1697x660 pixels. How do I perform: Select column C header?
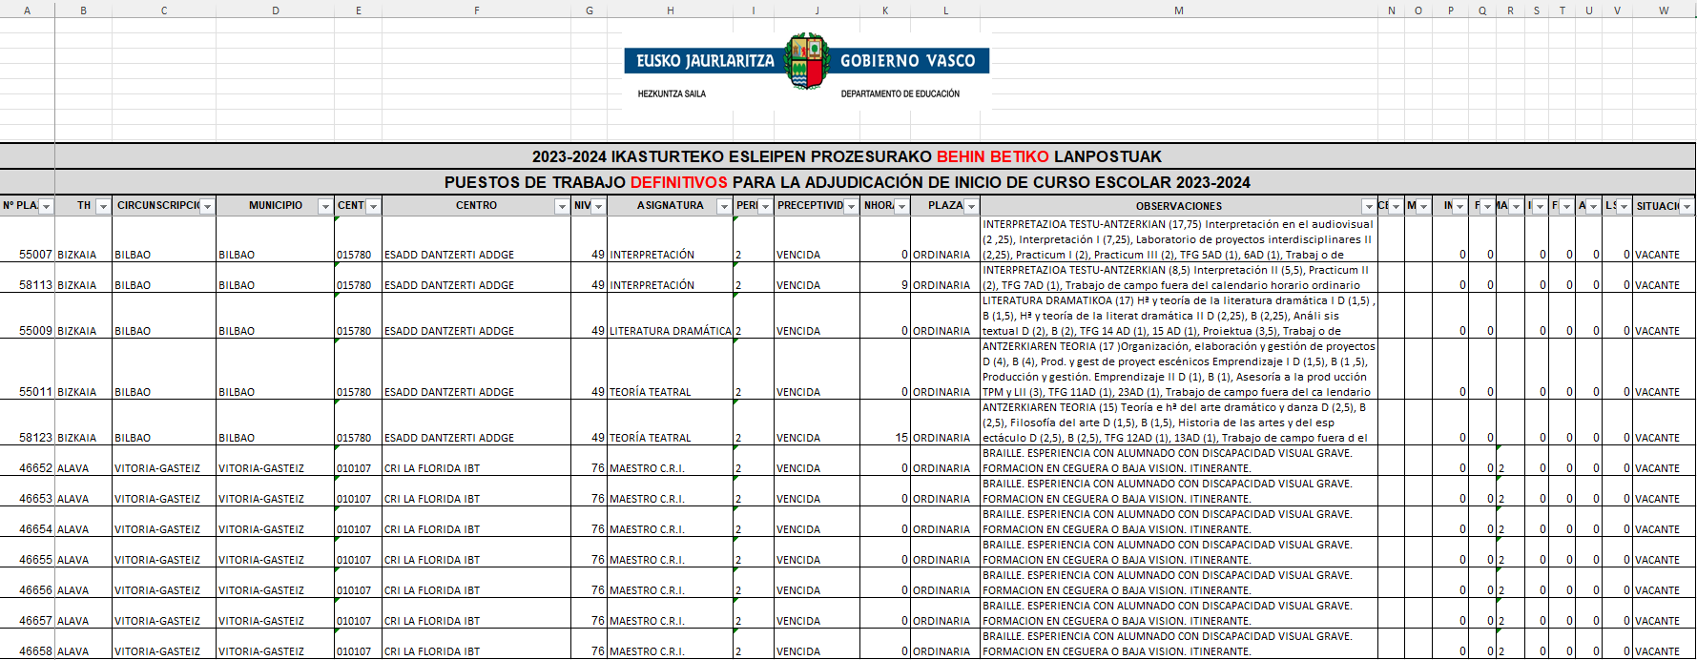[x=164, y=10]
